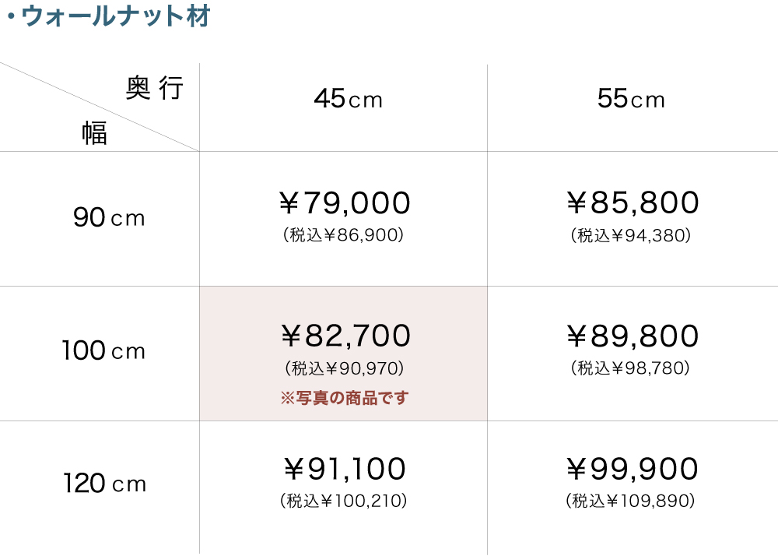Click the tax-included ¥86,900 text
The image size is (778, 556).
point(344,235)
